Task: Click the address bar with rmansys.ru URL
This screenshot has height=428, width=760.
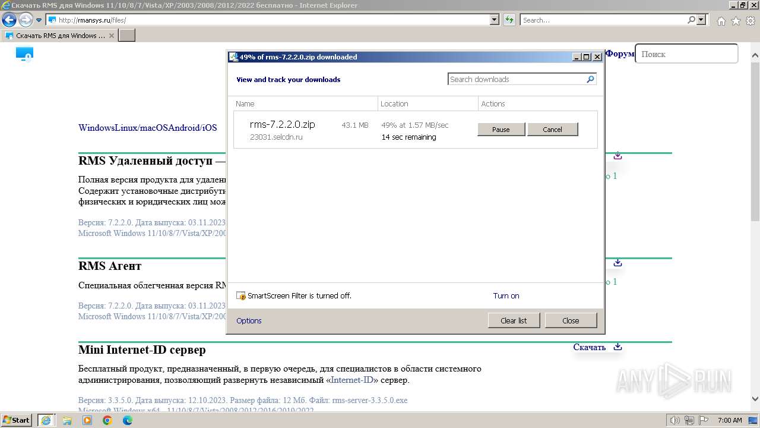Action: pyautogui.click(x=268, y=20)
